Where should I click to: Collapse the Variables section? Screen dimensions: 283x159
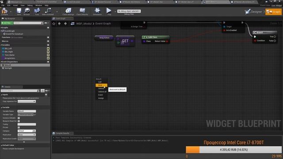tap(1, 45)
